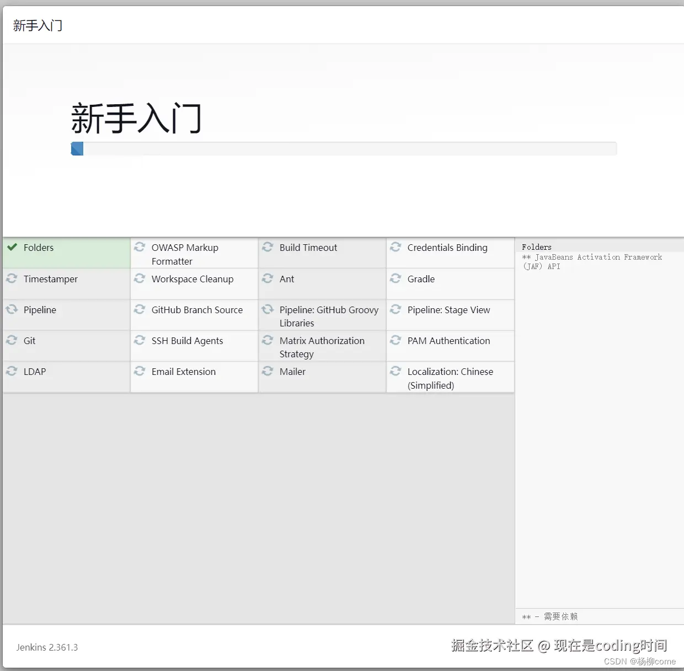Screen dimensions: 684x671
Task: Click the Jenkins 2.361.3 version link
Action: point(47,647)
